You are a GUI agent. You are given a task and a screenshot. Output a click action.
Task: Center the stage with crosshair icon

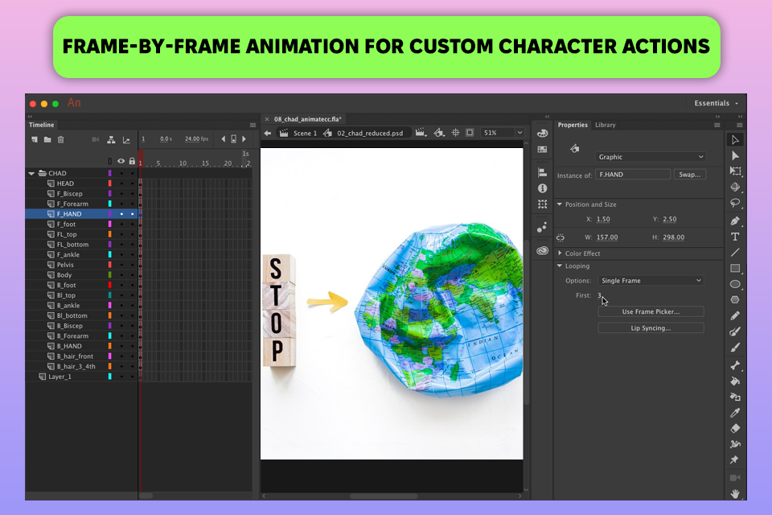click(x=455, y=133)
